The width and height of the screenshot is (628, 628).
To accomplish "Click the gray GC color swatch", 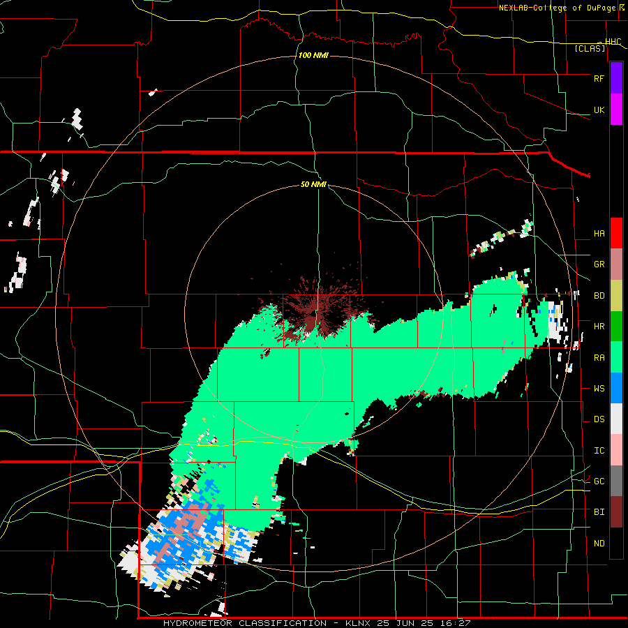I will pyautogui.click(x=616, y=481).
